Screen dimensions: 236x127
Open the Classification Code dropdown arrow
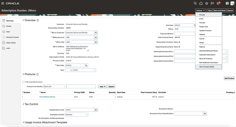pyautogui.click(x=96, y=110)
